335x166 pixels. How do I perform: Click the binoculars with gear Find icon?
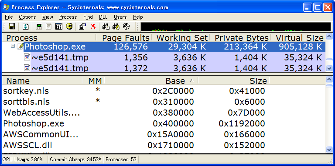pyautogui.click(x=116, y=27)
